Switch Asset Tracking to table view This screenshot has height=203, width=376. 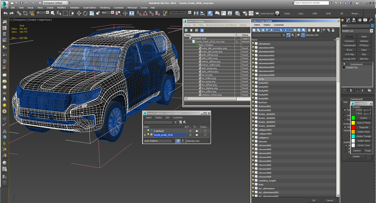pos(202,30)
